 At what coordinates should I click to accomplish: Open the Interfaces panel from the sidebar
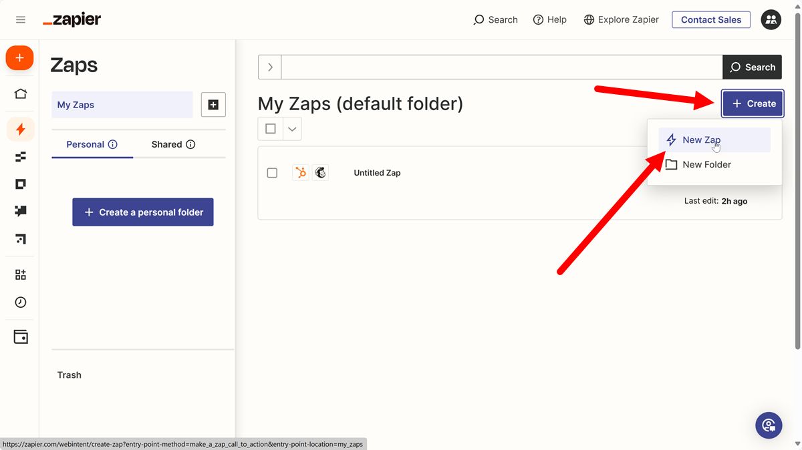[x=19, y=184]
